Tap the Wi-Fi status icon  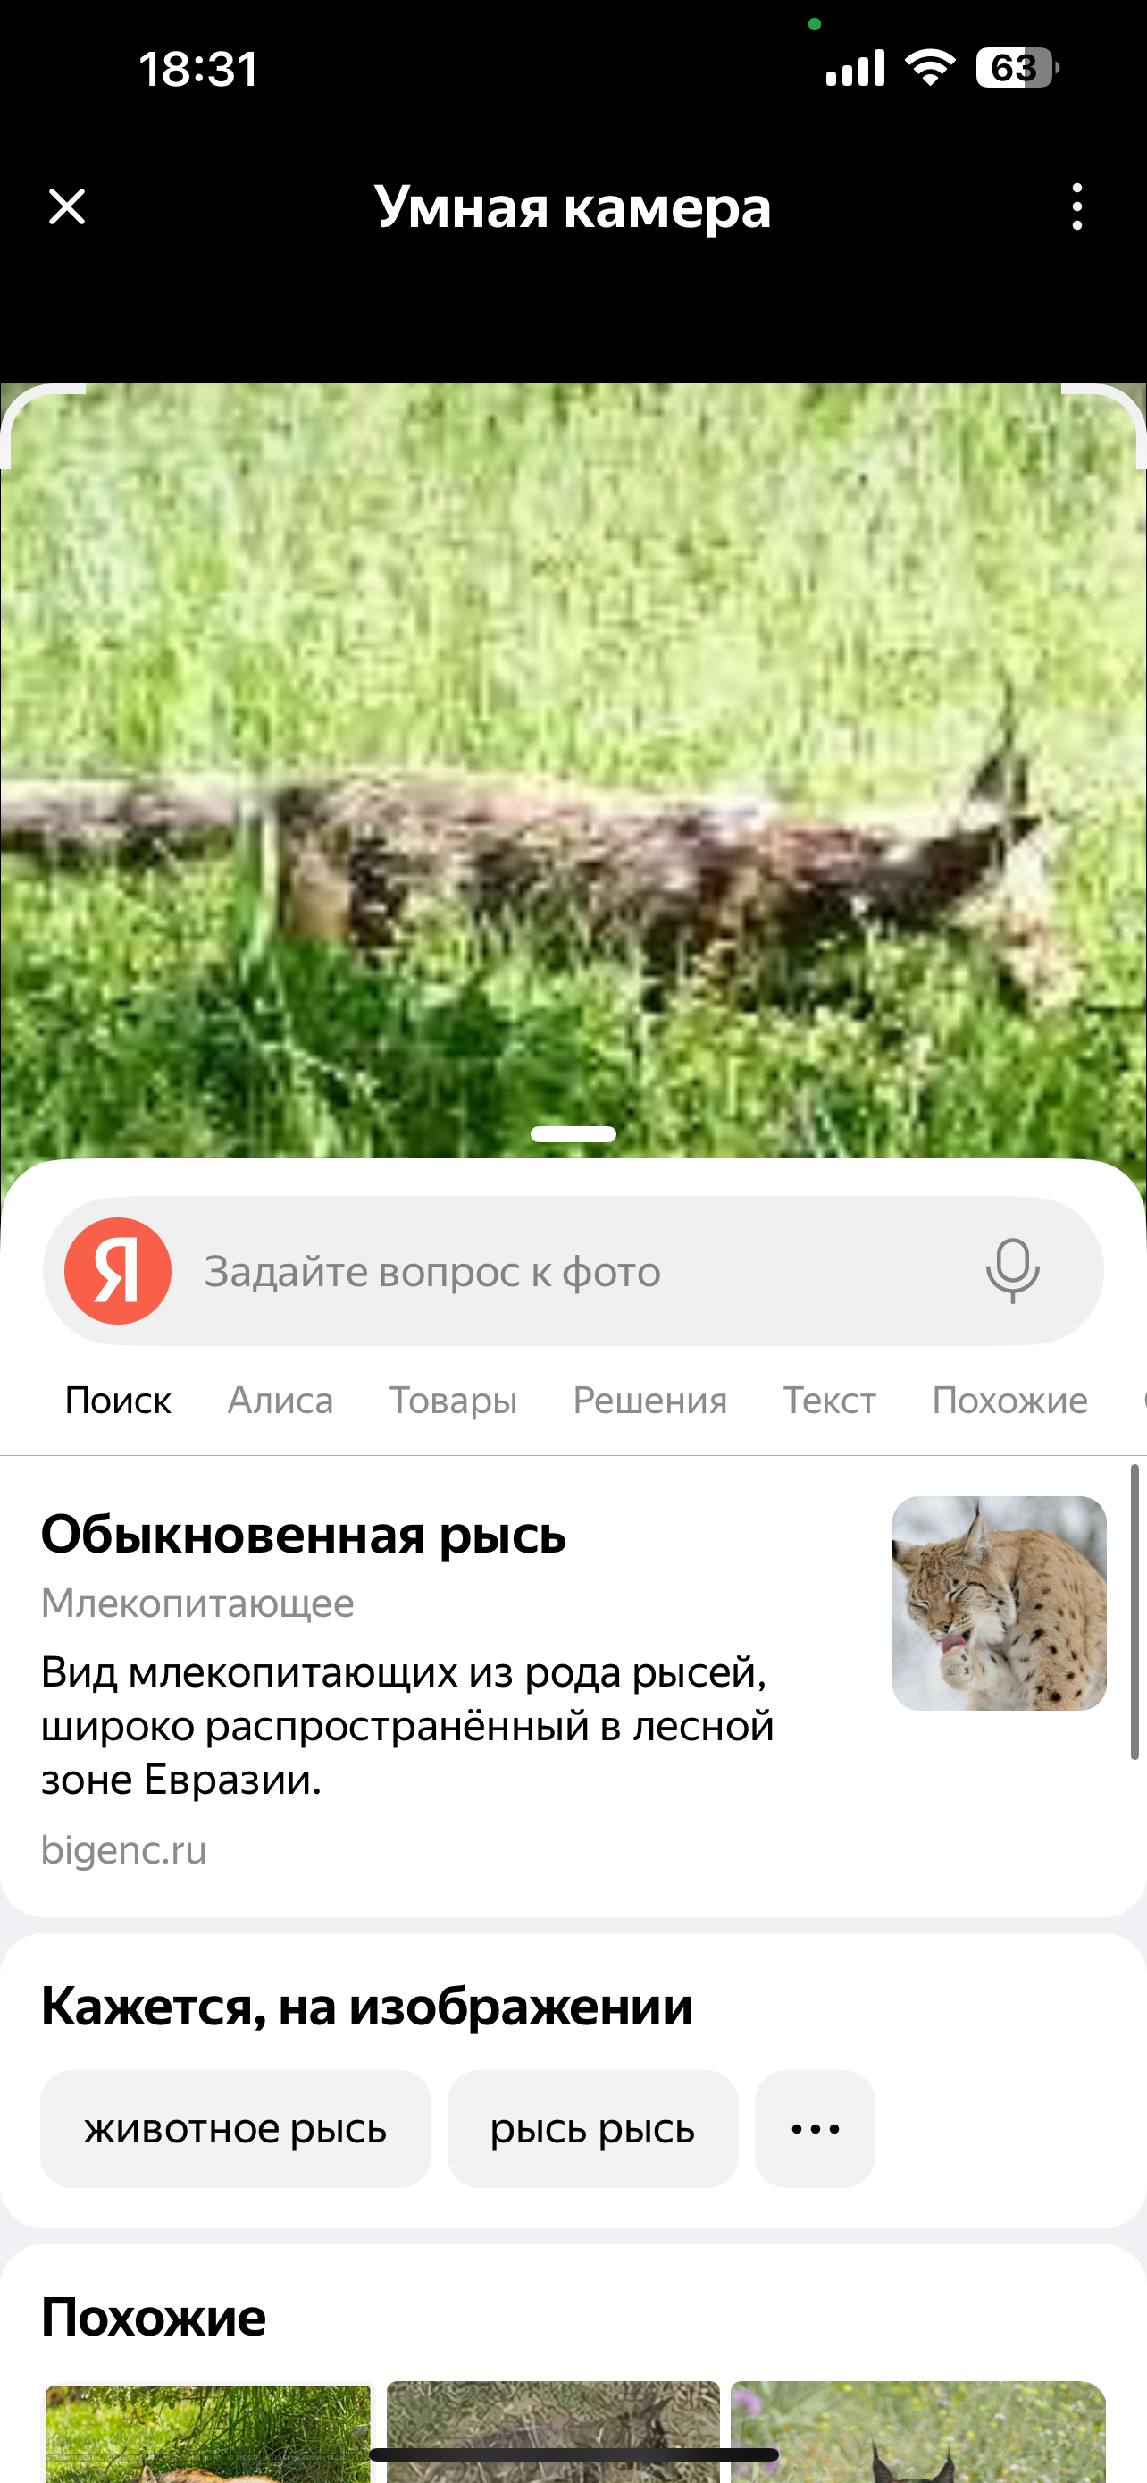tap(929, 69)
